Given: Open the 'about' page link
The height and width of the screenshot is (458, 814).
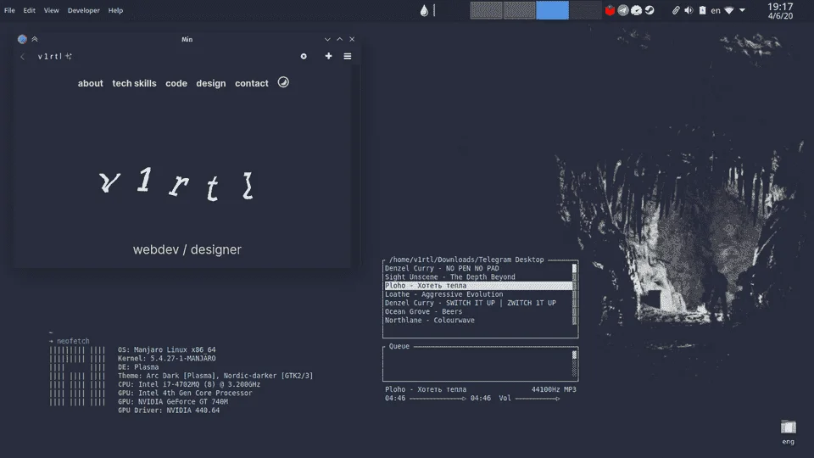Looking at the screenshot, I should point(91,83).
